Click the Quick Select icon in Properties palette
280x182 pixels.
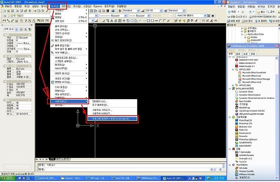point(30,29)
